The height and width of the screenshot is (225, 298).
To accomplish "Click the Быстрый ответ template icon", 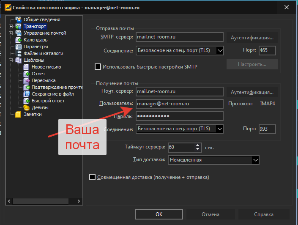I will (x=26, y=101).
